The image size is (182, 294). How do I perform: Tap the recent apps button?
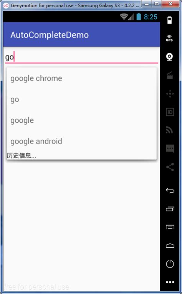coord(170,209)
